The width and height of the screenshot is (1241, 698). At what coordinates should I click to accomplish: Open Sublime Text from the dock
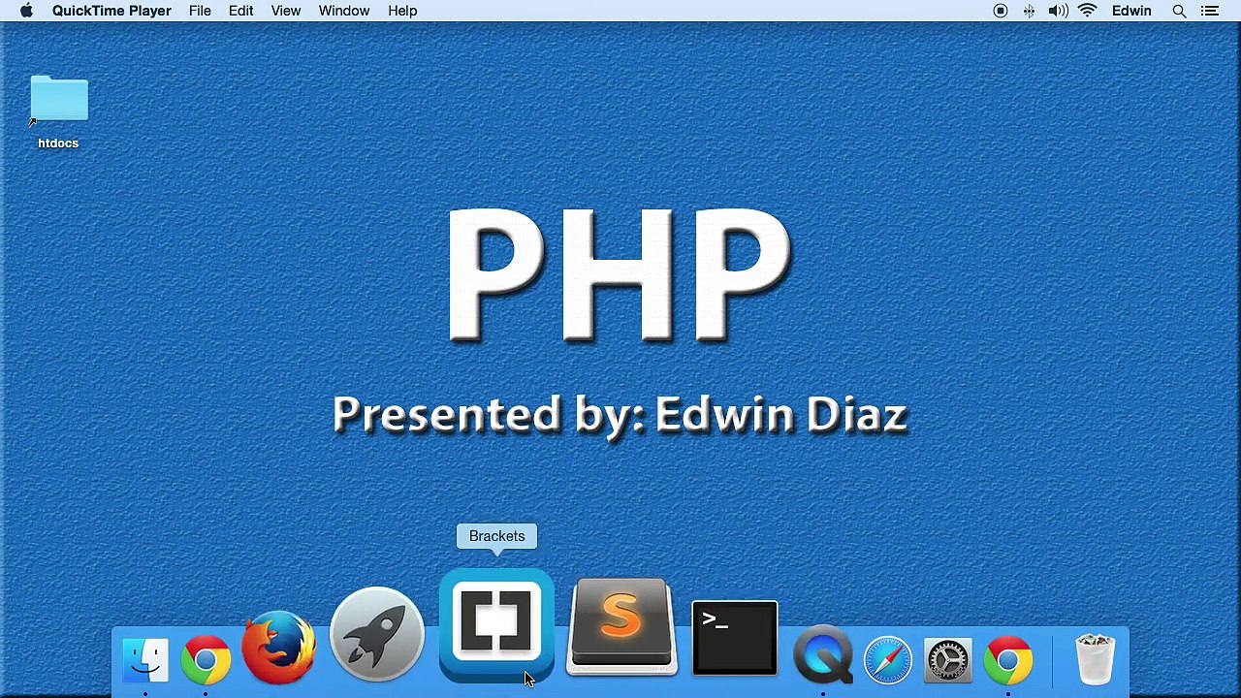(x=621, y=627)
